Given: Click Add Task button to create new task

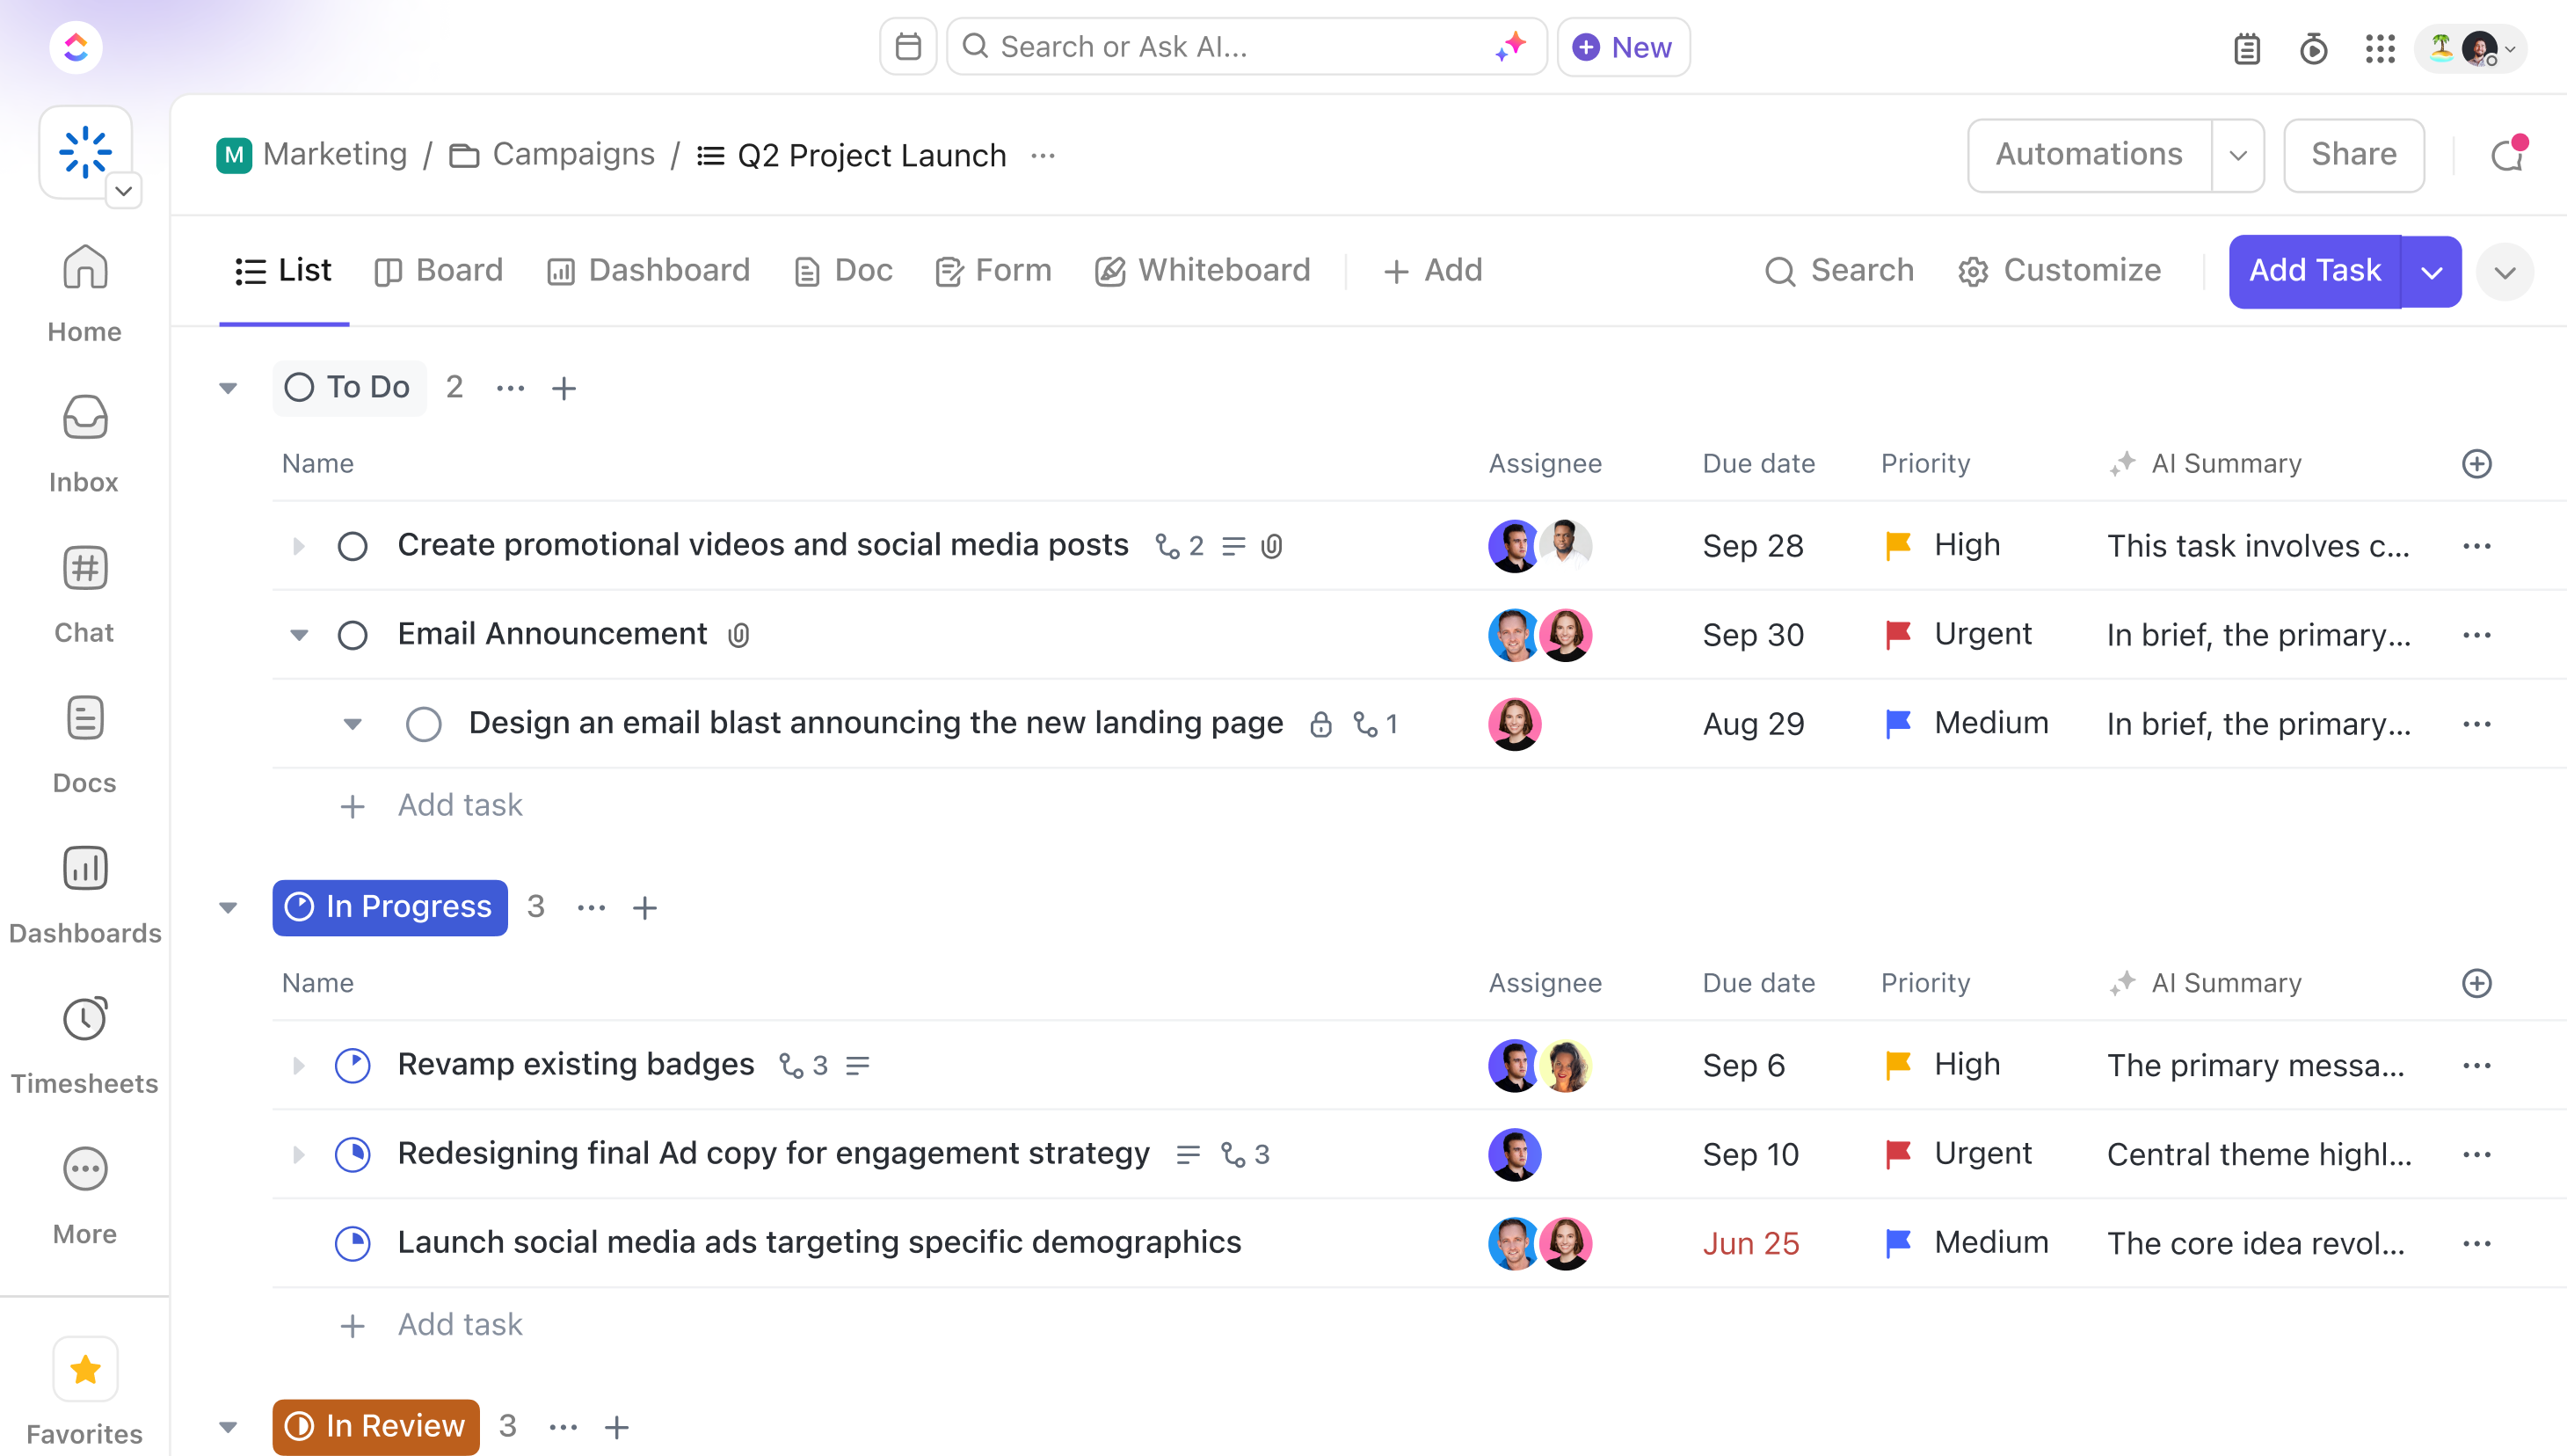Looking at the screenshot, I should (2315, 270).
